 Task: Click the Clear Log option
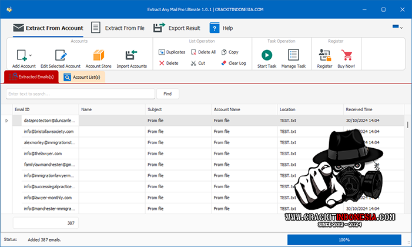(x=233, y=63)
